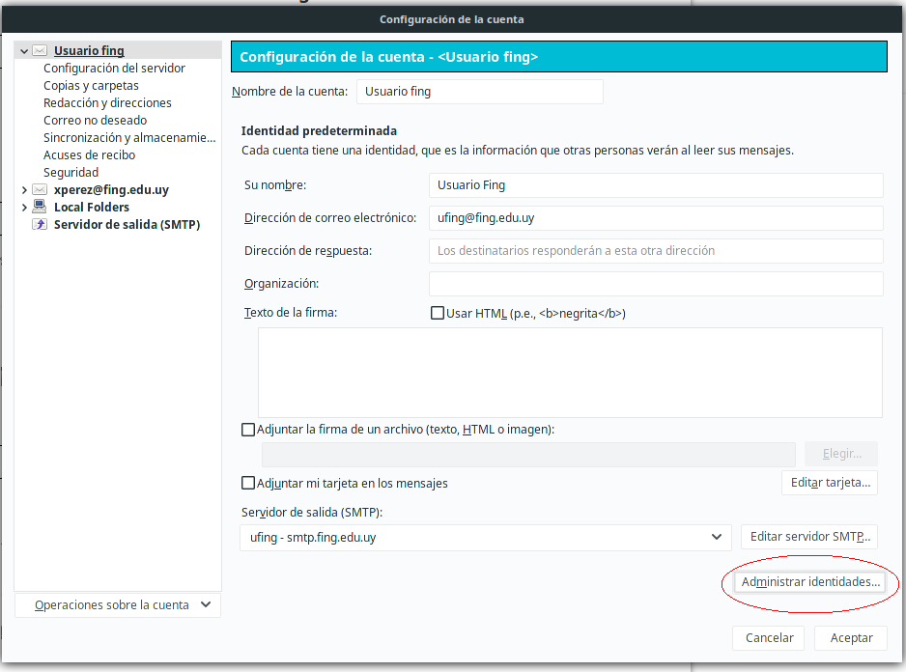This screenshot has height=672, width=906.
Task: Toggle Adjuntar mi tarjeta en los mensajes
Action: tap(248, 483)
